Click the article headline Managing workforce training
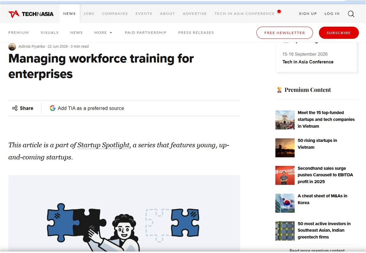Screen dimensions: 366x253 [101, 66]
